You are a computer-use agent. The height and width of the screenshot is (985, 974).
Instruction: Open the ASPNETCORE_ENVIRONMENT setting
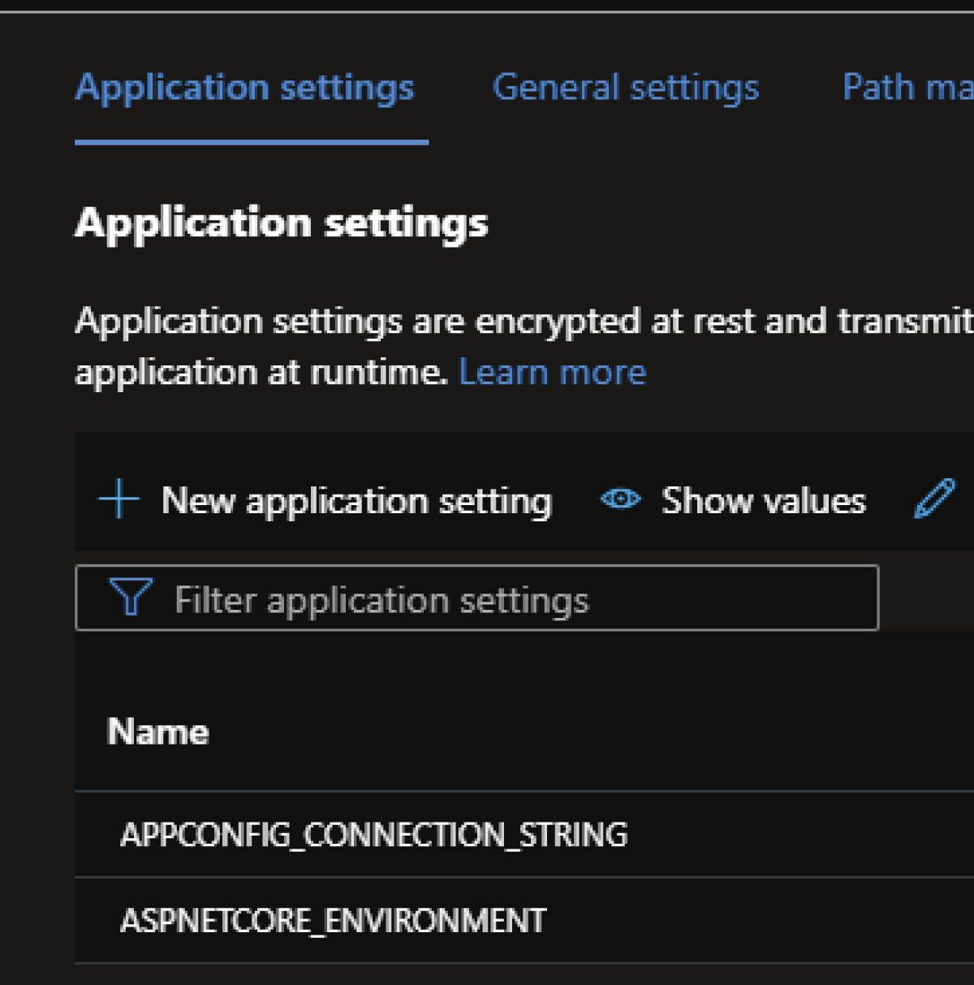click(x=334, y=921)
